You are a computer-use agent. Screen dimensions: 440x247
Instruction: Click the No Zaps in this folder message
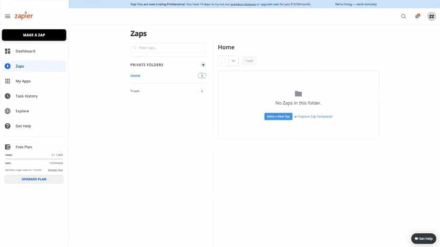click(298, 103)
